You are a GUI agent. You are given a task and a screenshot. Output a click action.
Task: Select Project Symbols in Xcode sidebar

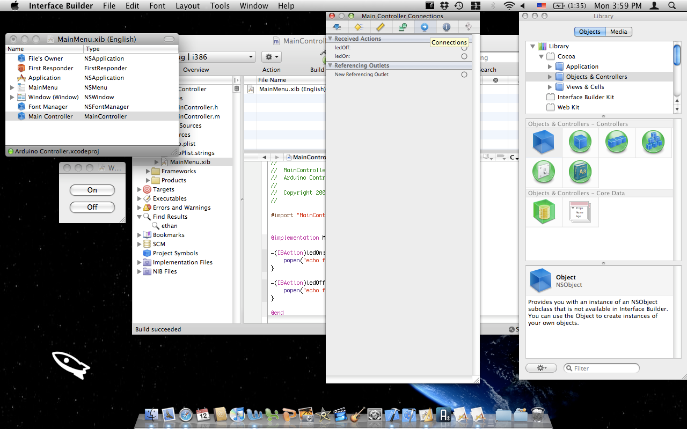[176, 253]
